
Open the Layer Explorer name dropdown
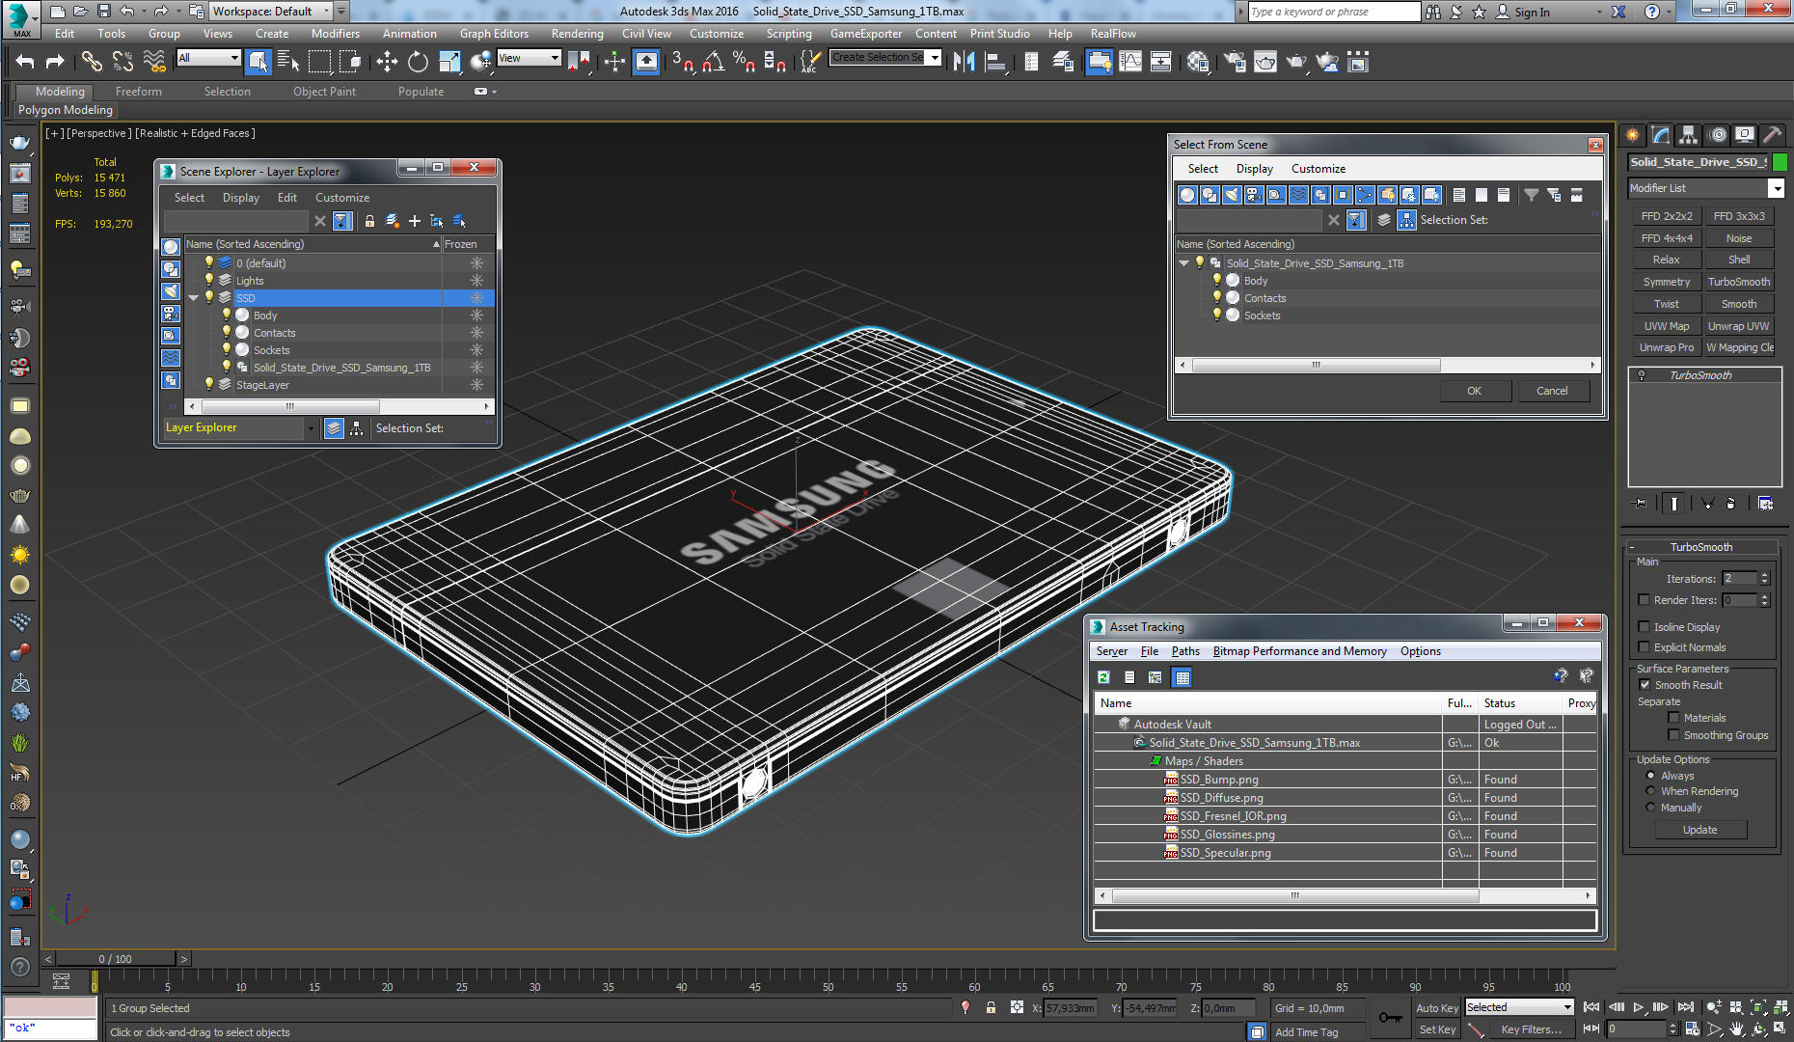310,428
